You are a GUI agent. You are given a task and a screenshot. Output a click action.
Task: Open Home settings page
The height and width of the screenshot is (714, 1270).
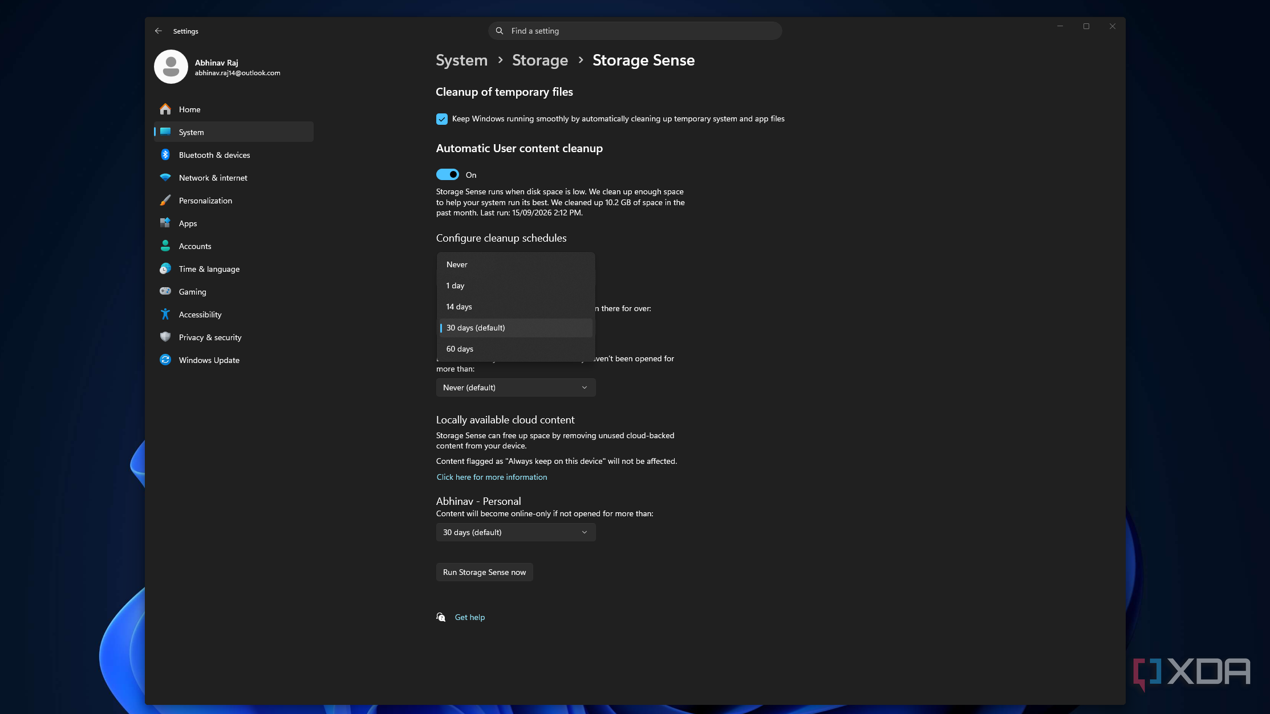tap(233, 109)
